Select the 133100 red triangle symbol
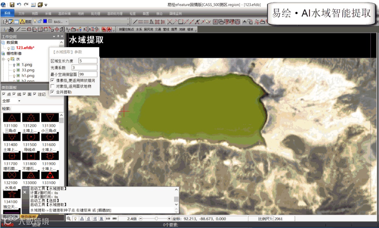This screenshot has width=379, height=228. (50, 175)
